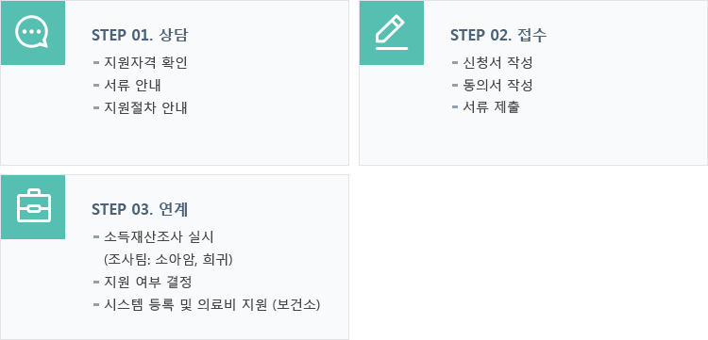Click the dash bullet before 지원 여부 결정
Image resolution: width=708 pixels, height=340 pixels.
(96, 283)
